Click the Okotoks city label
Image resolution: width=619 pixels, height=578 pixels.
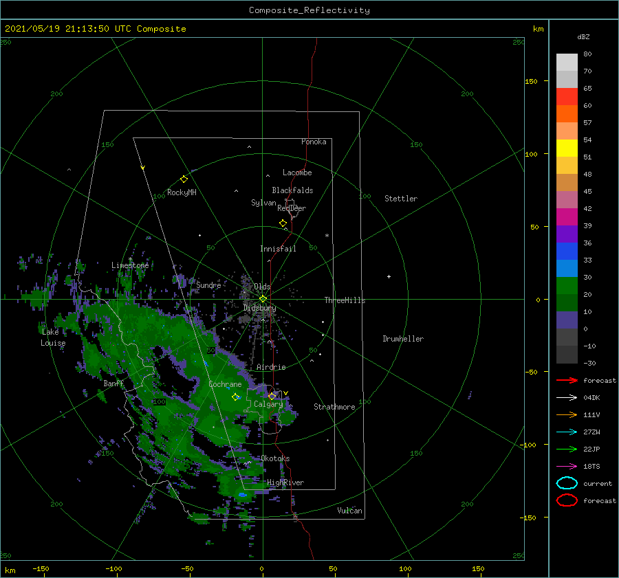click(x=275, y=458)
